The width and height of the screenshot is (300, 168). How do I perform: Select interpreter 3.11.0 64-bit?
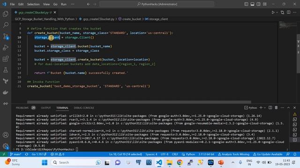point(206,154)
